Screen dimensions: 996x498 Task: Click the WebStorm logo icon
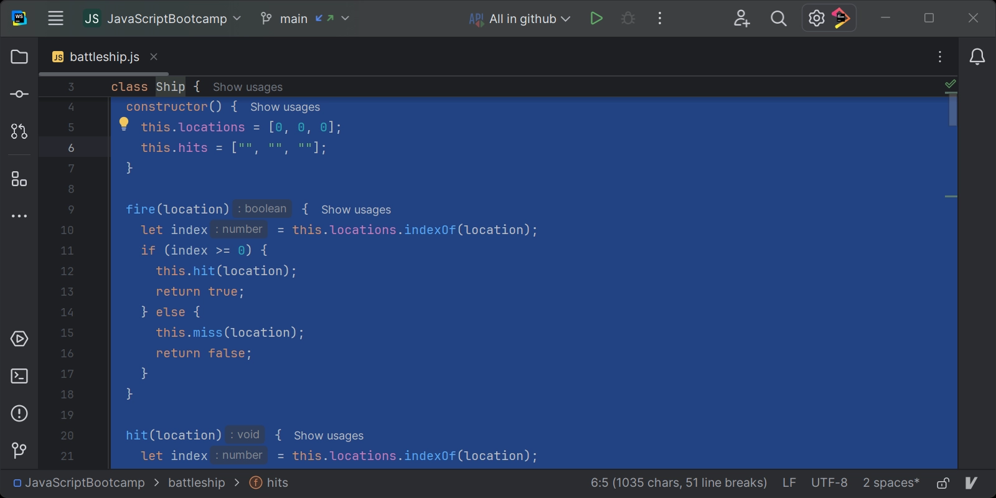(x=19, y=18)
